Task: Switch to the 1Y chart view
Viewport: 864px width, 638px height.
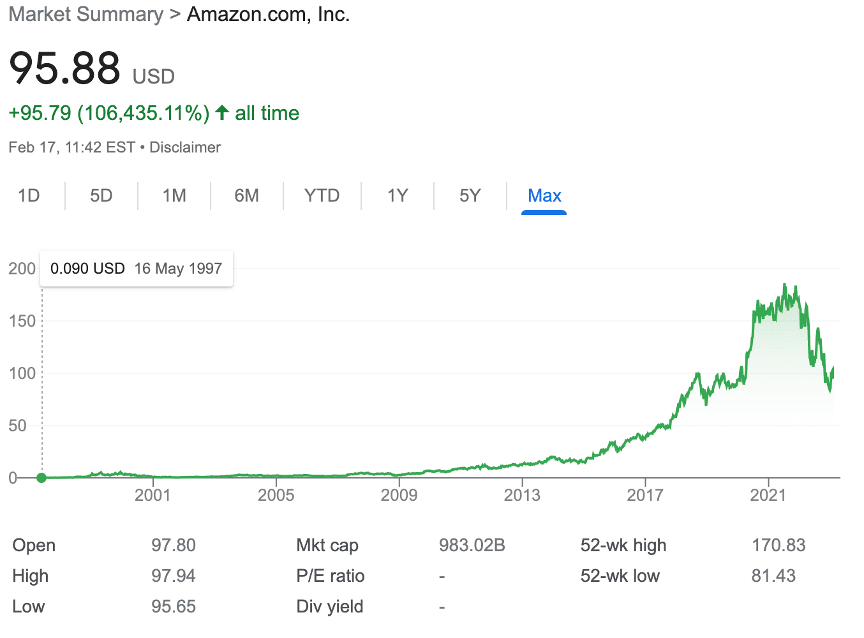Action: point(397,196)
